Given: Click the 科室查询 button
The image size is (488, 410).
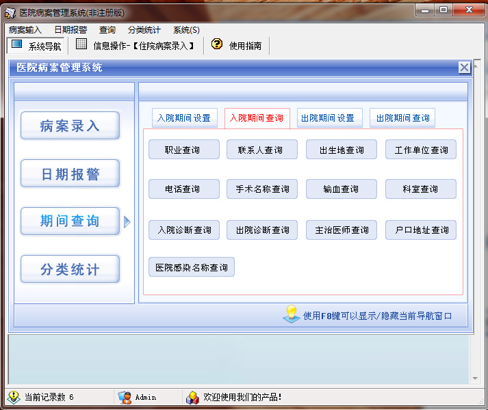Looking at the screenshot, I should pos(421,189).
